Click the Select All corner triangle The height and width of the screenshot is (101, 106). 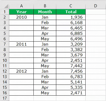6,6
